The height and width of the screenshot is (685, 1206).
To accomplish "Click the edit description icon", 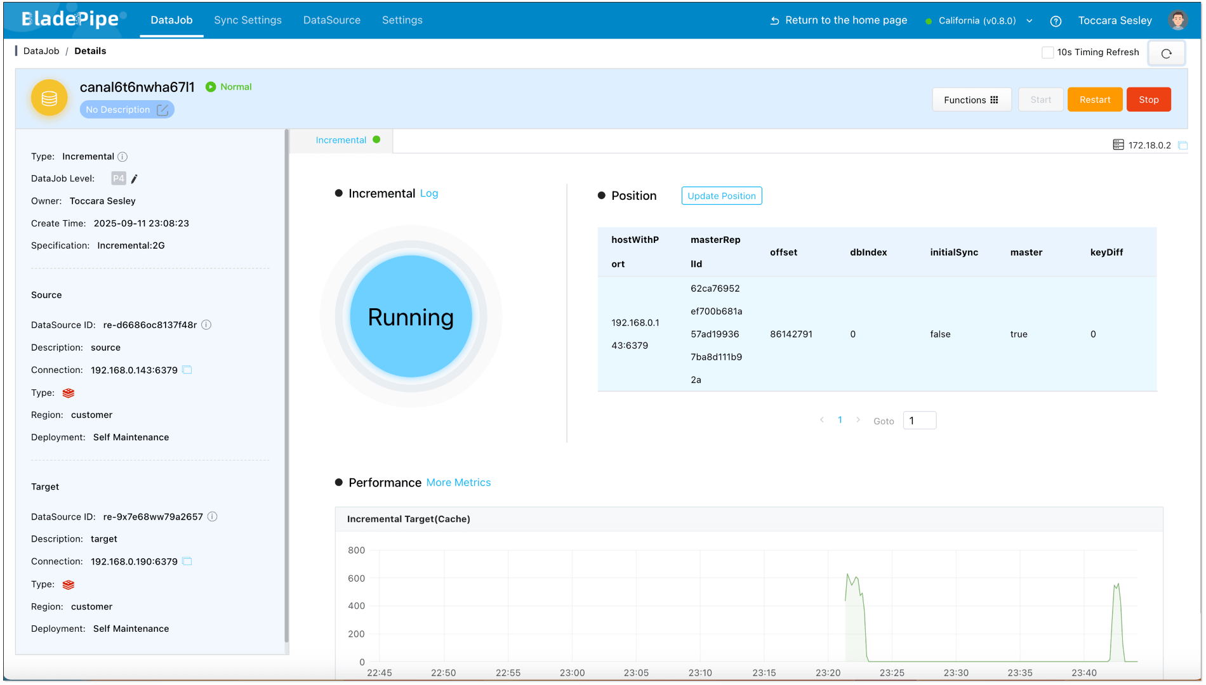I will coord(162,110).
